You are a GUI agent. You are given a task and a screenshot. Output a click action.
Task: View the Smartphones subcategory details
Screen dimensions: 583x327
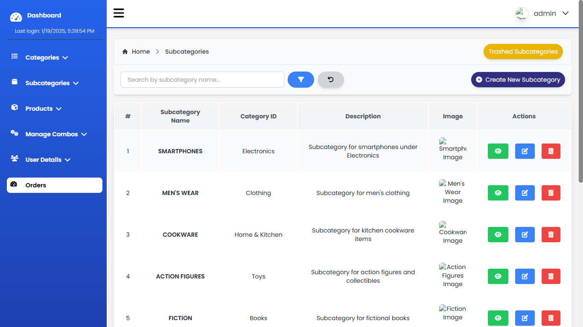(498, 151)
